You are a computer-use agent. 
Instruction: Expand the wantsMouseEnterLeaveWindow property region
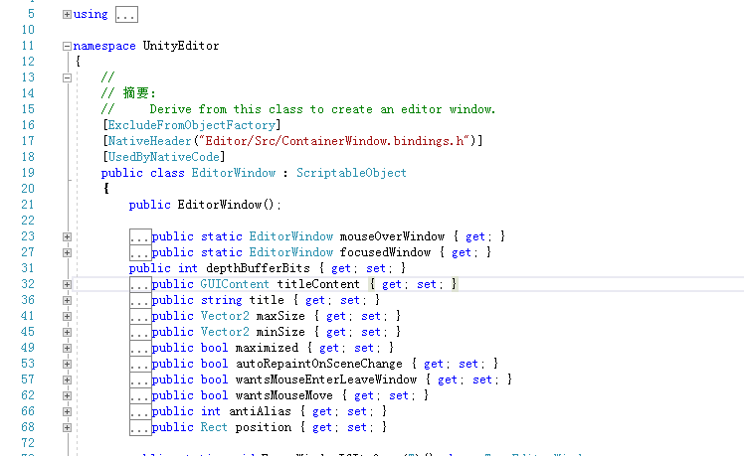click(x=67, y=380)
